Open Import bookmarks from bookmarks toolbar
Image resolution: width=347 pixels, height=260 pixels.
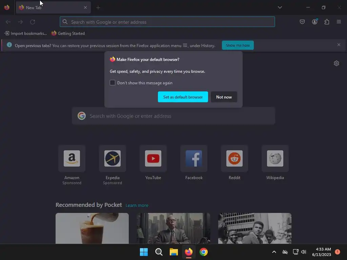[x=26, y=34]
